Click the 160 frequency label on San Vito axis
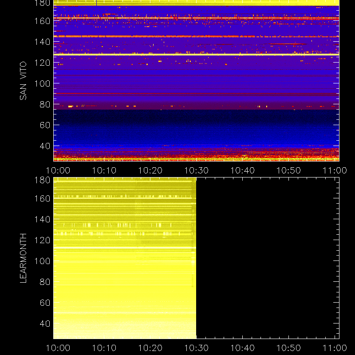 tap(42, 21)
